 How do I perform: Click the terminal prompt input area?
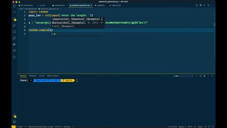pos(77,80)
